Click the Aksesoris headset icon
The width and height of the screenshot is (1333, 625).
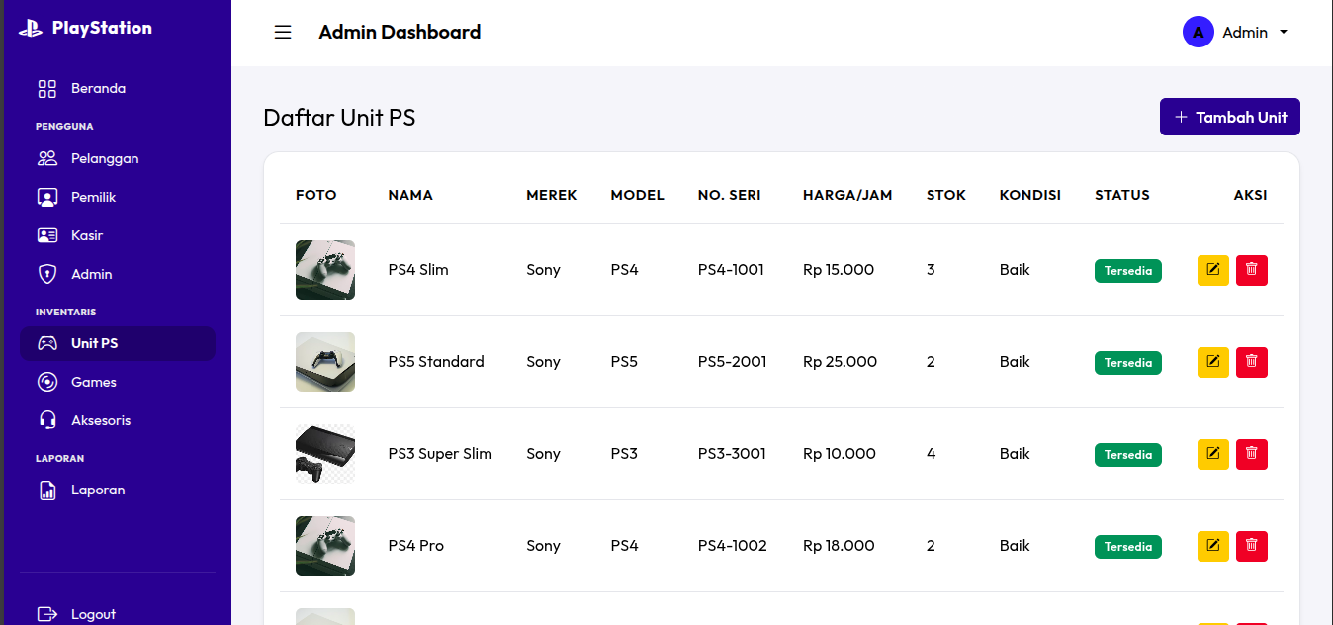coord(47,421)
